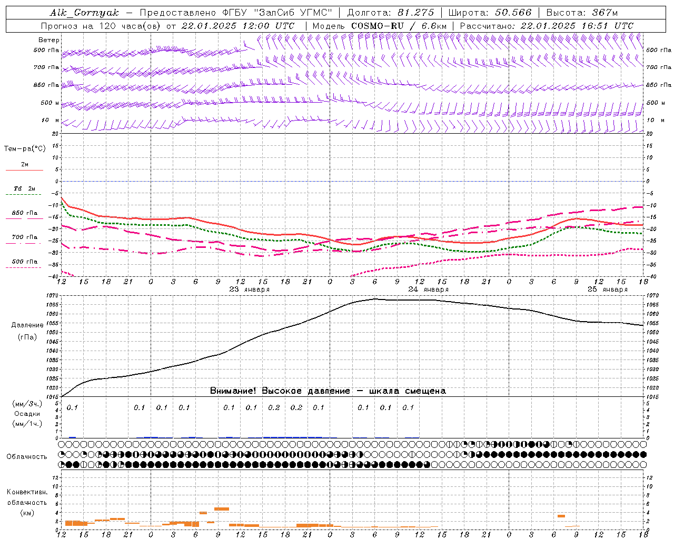Pick the dash-dot 700 гПа legend line sample
The image size is (674, 539).
pyautogui.click(x=23, y=243)
